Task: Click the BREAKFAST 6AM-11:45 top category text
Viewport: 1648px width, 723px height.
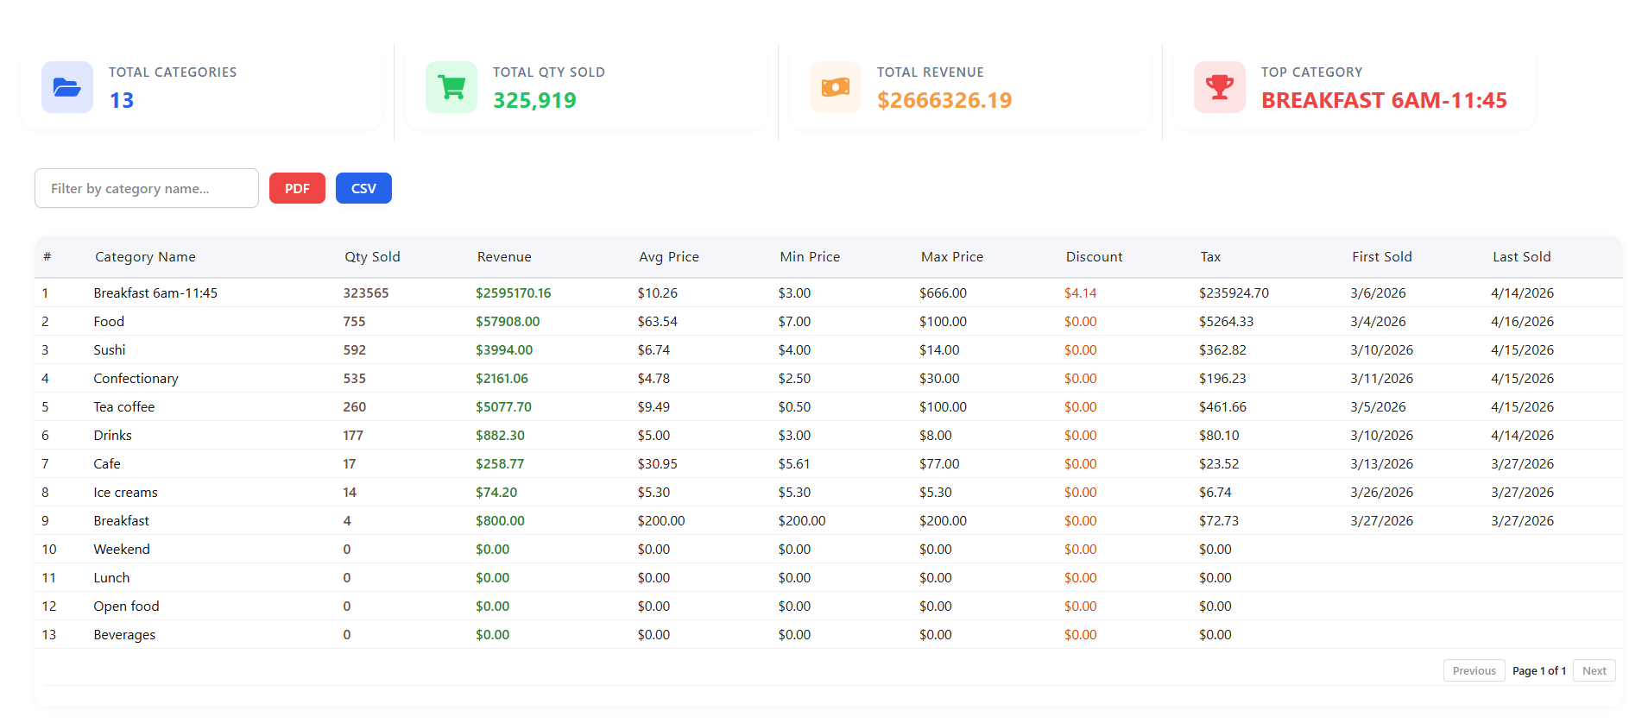Action: coord(1384,100)
